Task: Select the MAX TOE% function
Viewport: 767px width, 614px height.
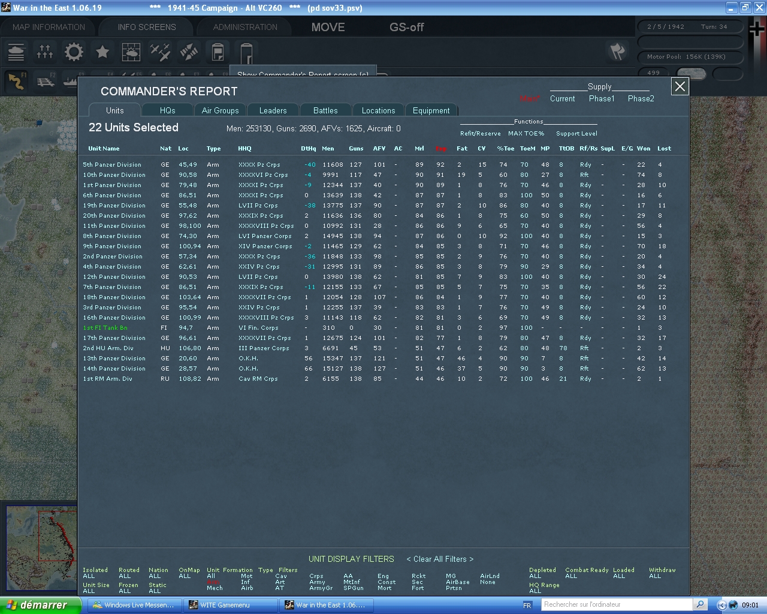Action: (526, 133)
